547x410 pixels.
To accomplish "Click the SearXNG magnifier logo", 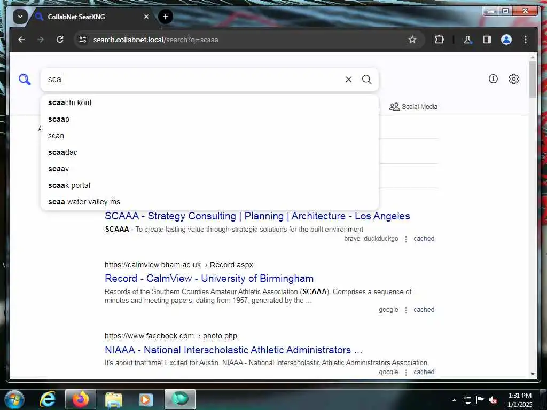I will click(25, 80).
